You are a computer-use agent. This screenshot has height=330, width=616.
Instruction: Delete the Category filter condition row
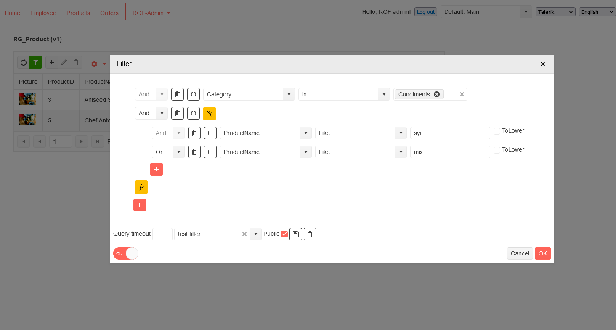pos(177,94)
